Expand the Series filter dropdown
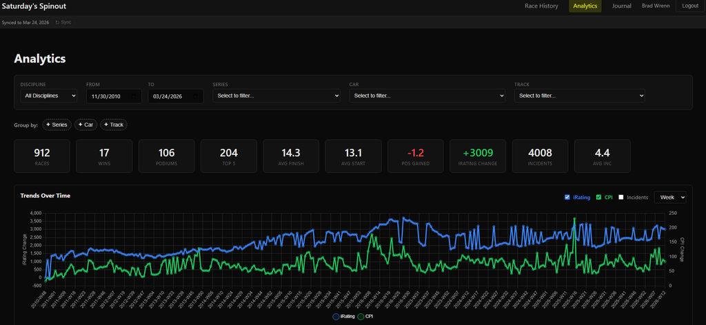 tap(276, 96)
